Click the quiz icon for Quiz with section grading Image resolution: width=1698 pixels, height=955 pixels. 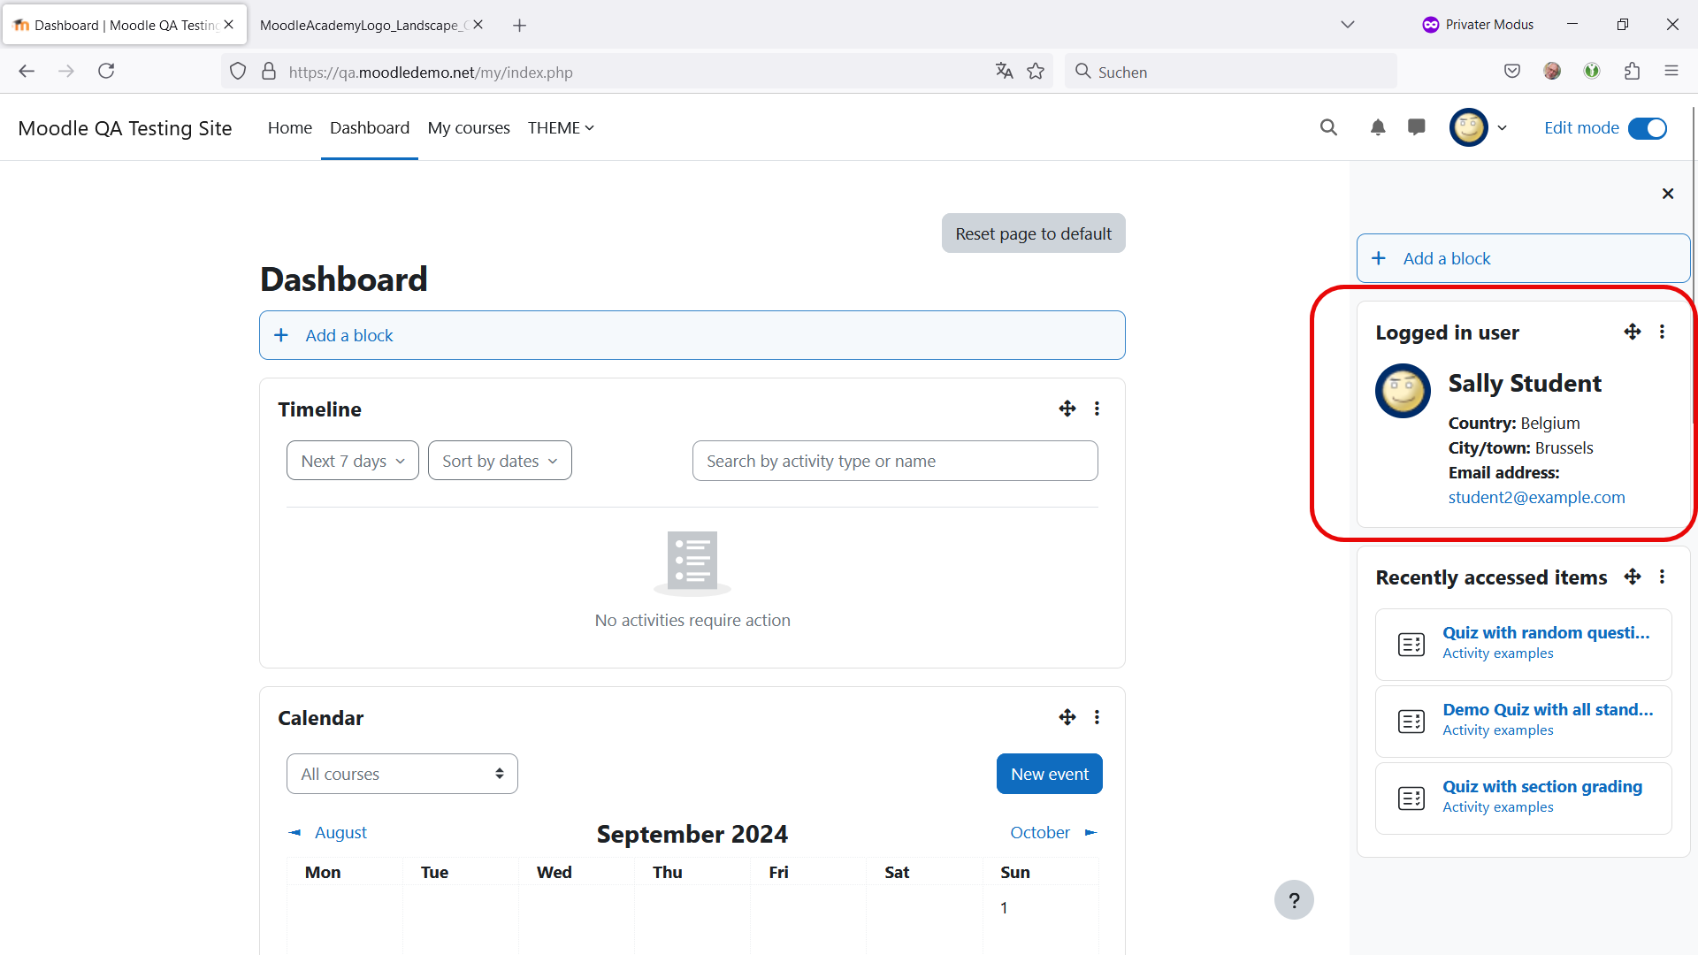click(x=1411, y=798)
